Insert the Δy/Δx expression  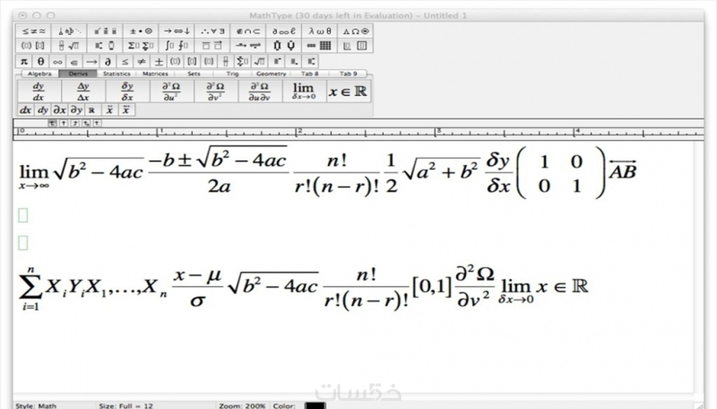(x=83, y=91)
